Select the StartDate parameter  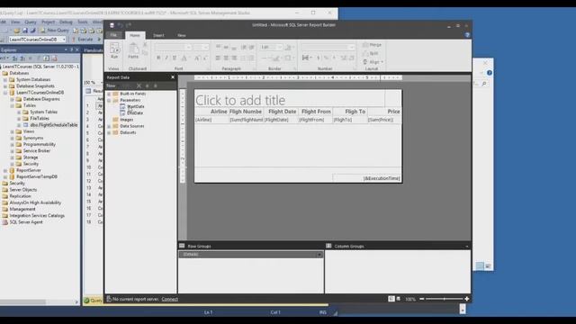132,106
